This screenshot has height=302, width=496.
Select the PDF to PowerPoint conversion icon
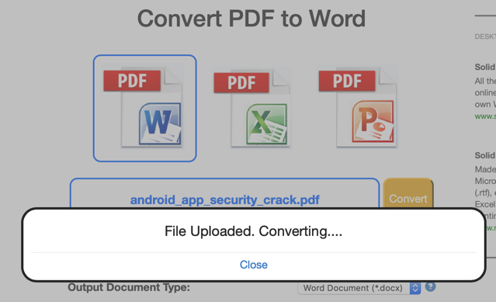click(358, 107)
